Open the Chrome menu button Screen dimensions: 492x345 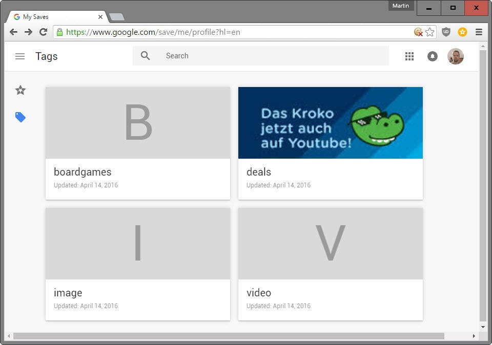tap(479, 32)
